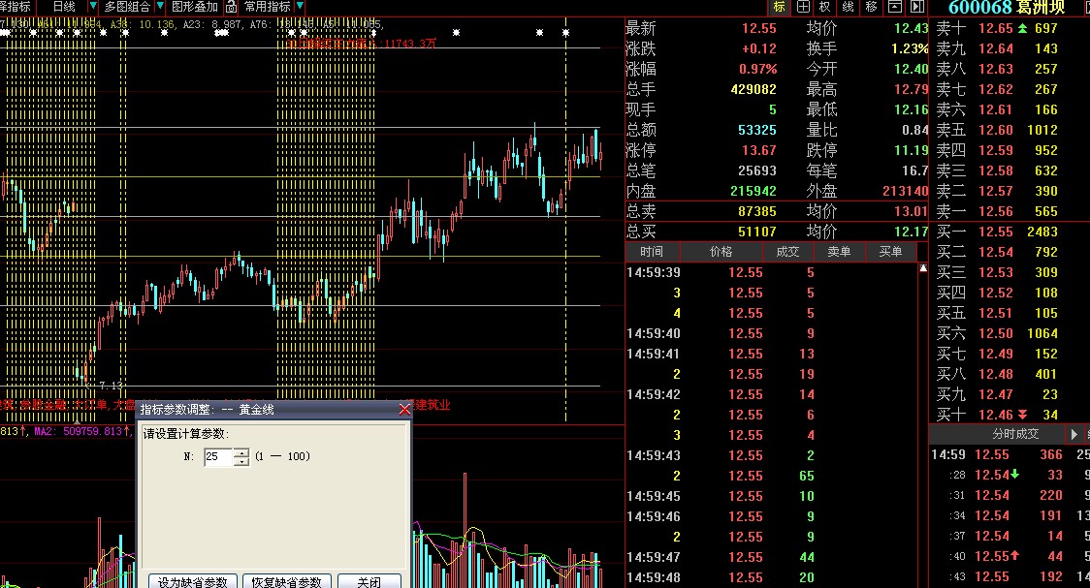Click the 价格 column header
The height and width of the screenshot is (588, 1090).
(x=721, y=252)
